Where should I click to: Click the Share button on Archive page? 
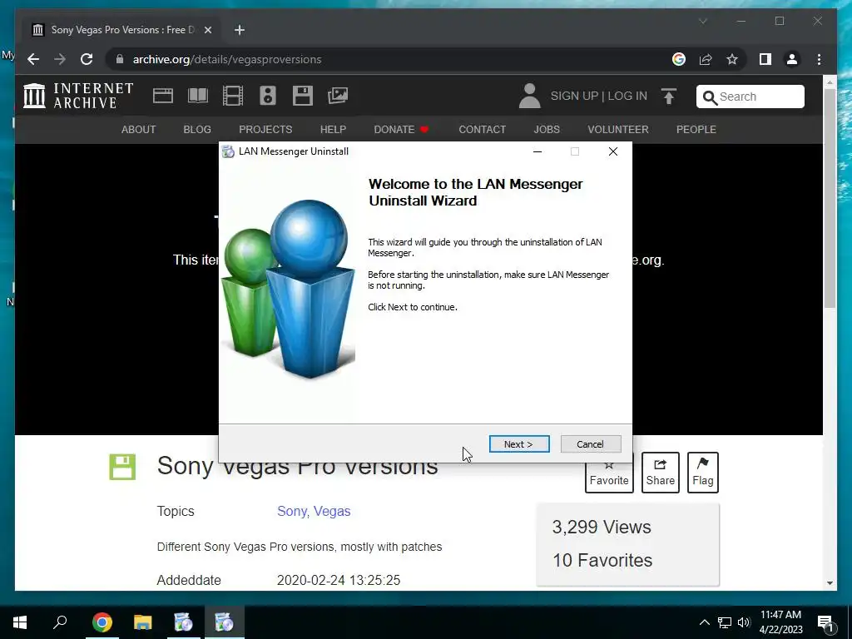[x=660, y=473]
